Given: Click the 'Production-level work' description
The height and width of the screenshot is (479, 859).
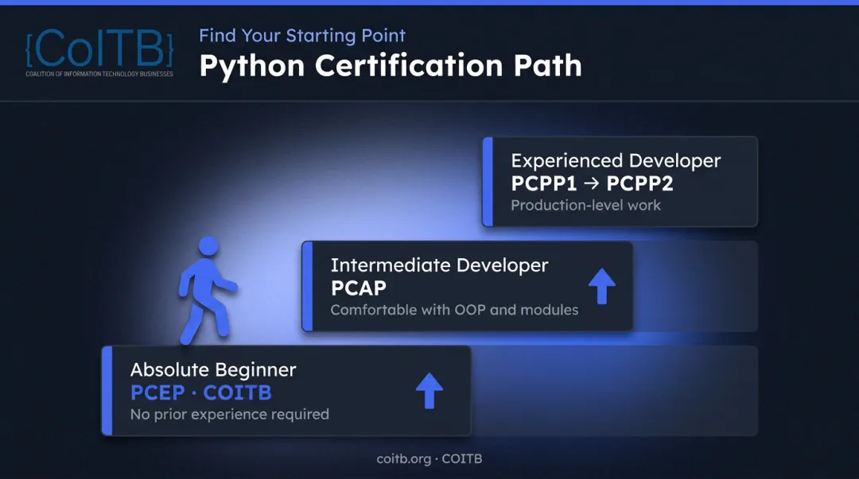Looking at the screenshot, I should [x=585, y=205].
